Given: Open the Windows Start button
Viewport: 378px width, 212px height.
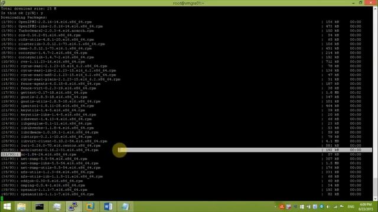Looking at the screenshot, I should tap(7, 207).
